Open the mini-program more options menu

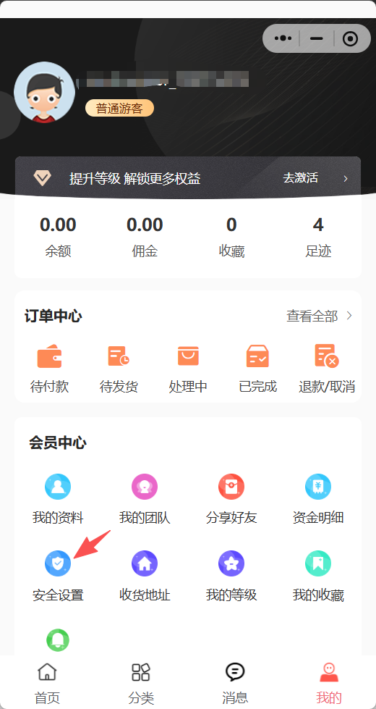[x=283, y=38]
